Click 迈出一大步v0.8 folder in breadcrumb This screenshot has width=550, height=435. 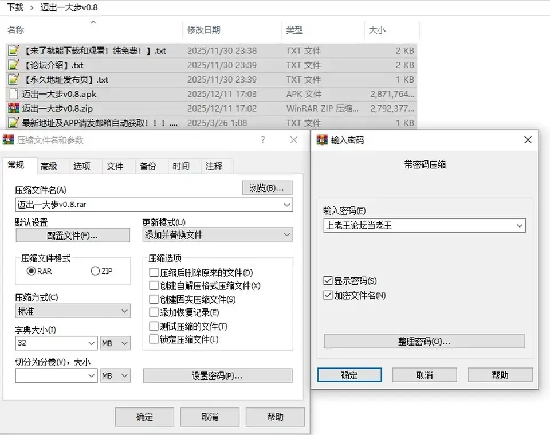[69, 7]
